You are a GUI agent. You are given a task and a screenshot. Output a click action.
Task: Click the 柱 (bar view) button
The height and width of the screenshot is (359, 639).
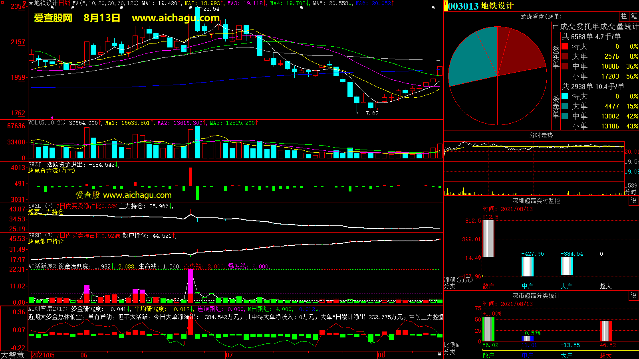(x=624, y=16)
